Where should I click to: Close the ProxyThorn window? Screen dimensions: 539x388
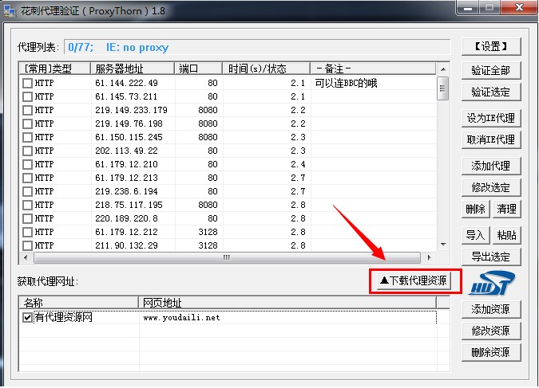(x=519, y=7)
